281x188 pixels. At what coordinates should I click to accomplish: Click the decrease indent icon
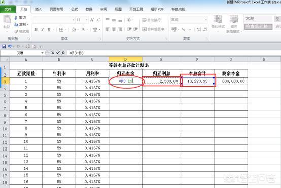point(129,29)
